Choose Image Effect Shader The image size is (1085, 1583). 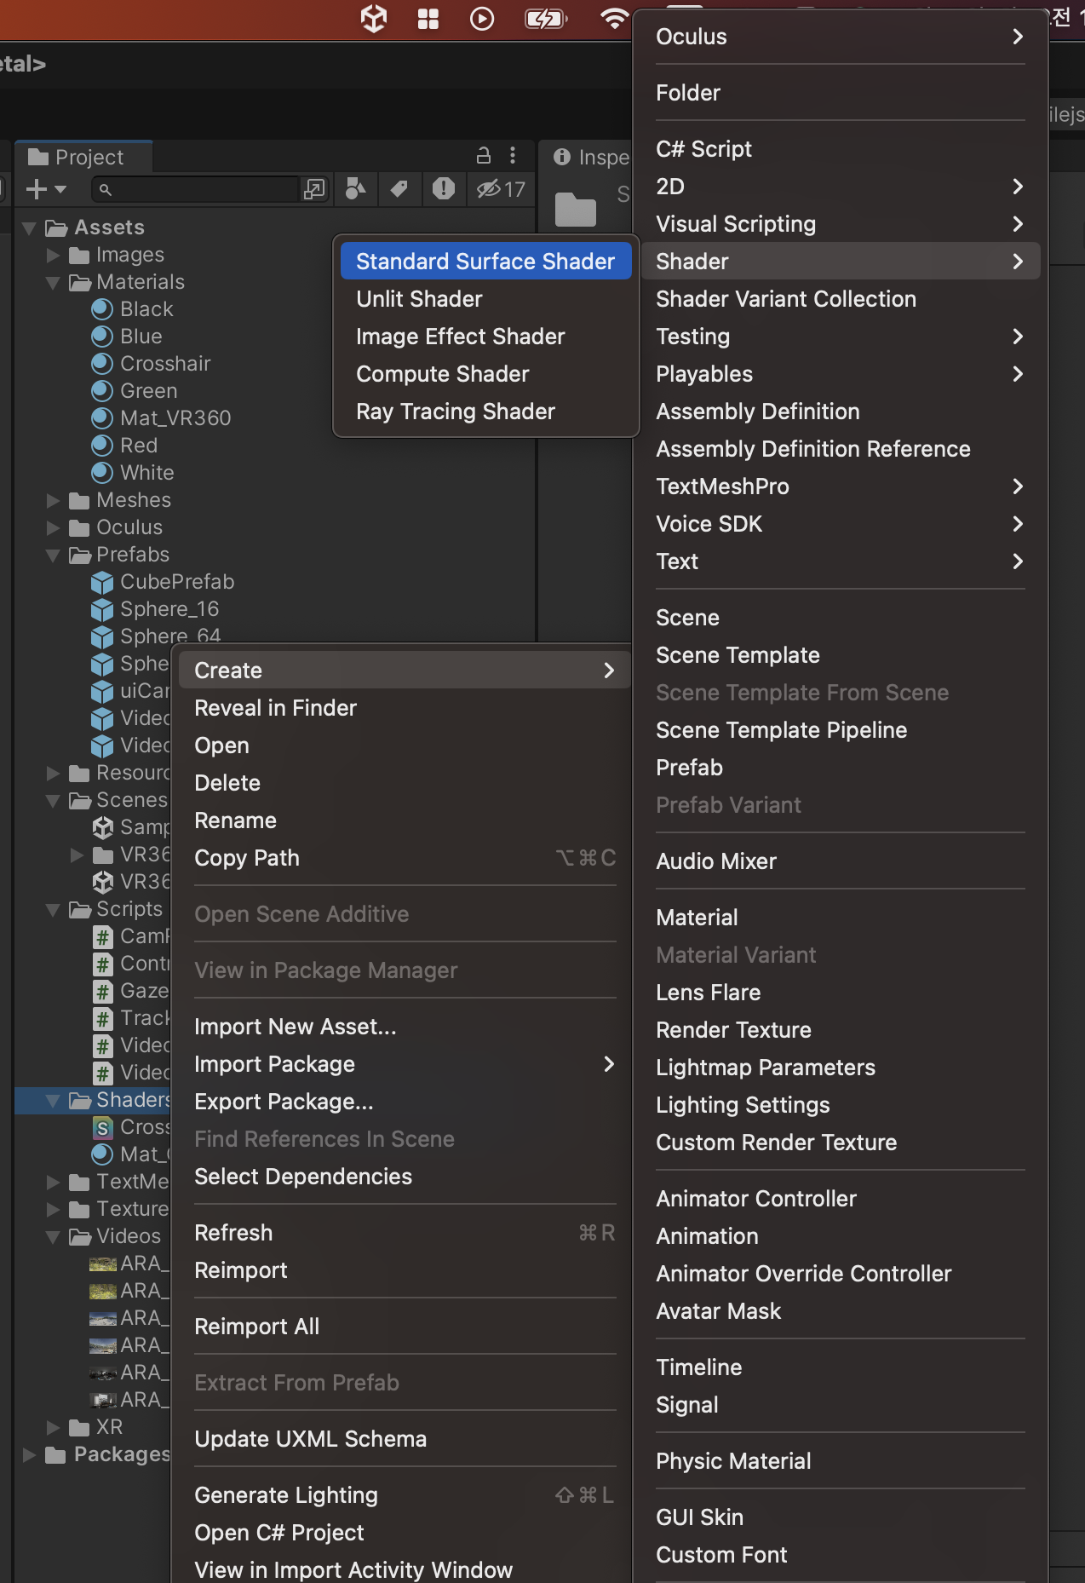[485, 337]
